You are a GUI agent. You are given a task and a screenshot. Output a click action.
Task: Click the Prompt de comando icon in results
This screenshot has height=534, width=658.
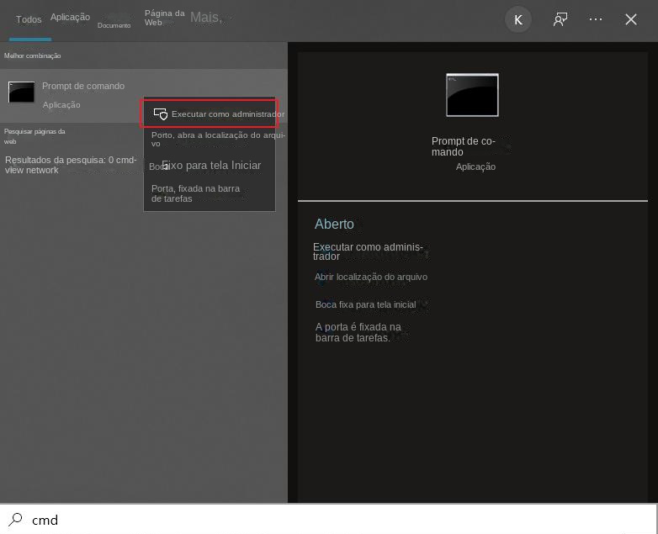21,92
